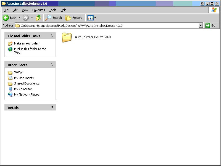Click the My Network Places icon
221x166 pixels.
pyautogui.click(x=10, y=94)
